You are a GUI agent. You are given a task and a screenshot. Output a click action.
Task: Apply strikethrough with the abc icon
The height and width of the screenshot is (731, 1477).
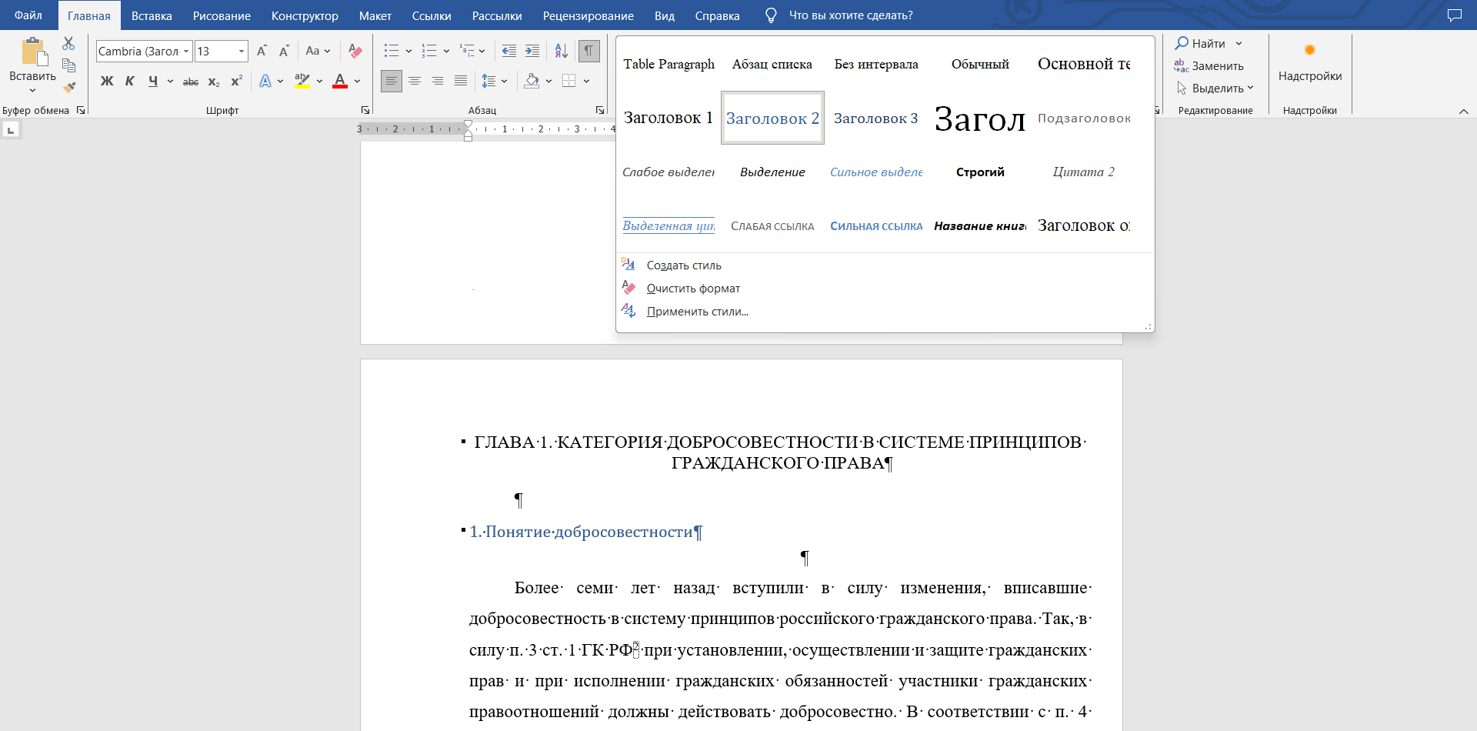click(190, 82)
